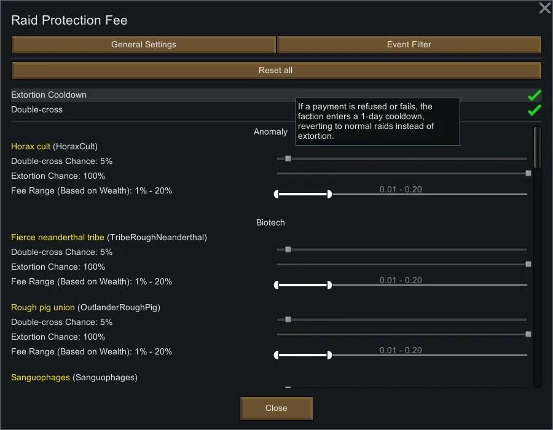
Task: Click Fierce neanderthal tribe Double-cross Chance slider handle
Action: [x=288, y=249]
